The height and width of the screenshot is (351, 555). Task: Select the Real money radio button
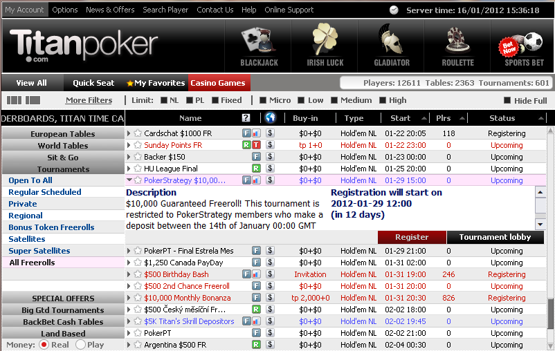(44, 345)
